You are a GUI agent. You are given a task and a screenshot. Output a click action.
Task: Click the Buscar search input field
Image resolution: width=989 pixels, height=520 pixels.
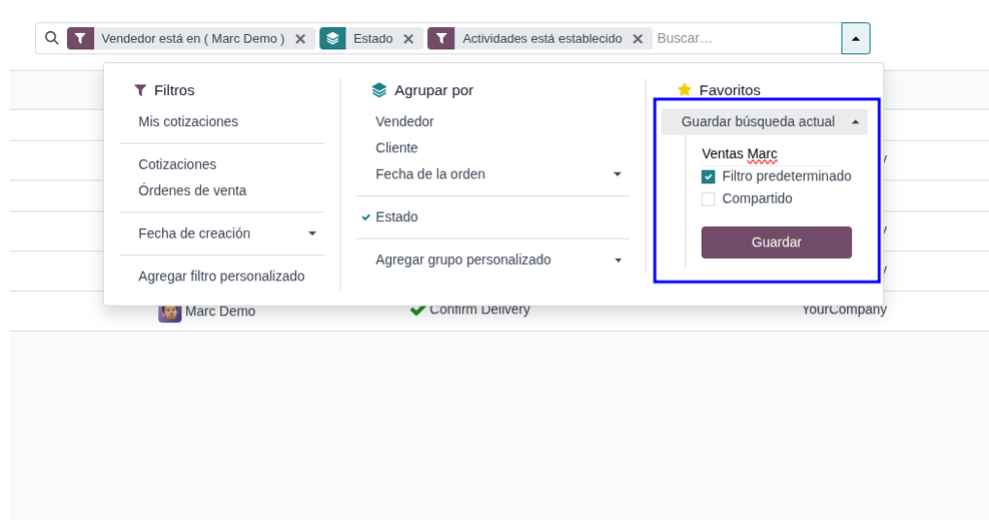click(746, 39)
